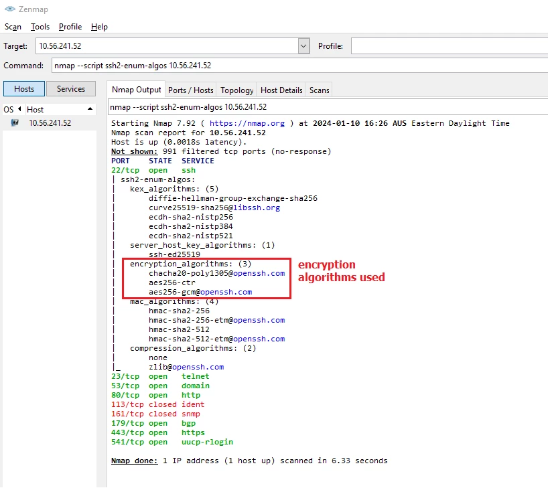Screen dimensions: 548x490
Task: Click the '179/tcp open bgp' line
Action: 153,423
